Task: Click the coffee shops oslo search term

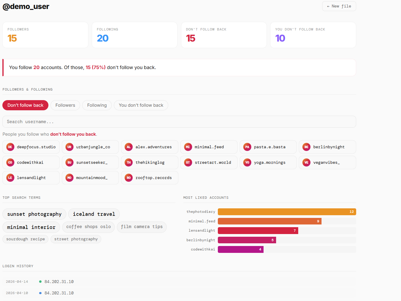Action: 88,227
